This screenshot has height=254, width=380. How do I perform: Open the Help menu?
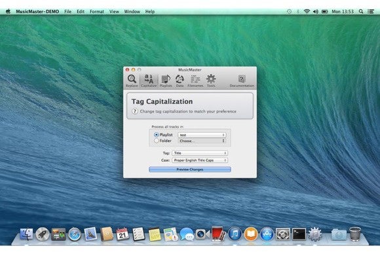point(150,11)
